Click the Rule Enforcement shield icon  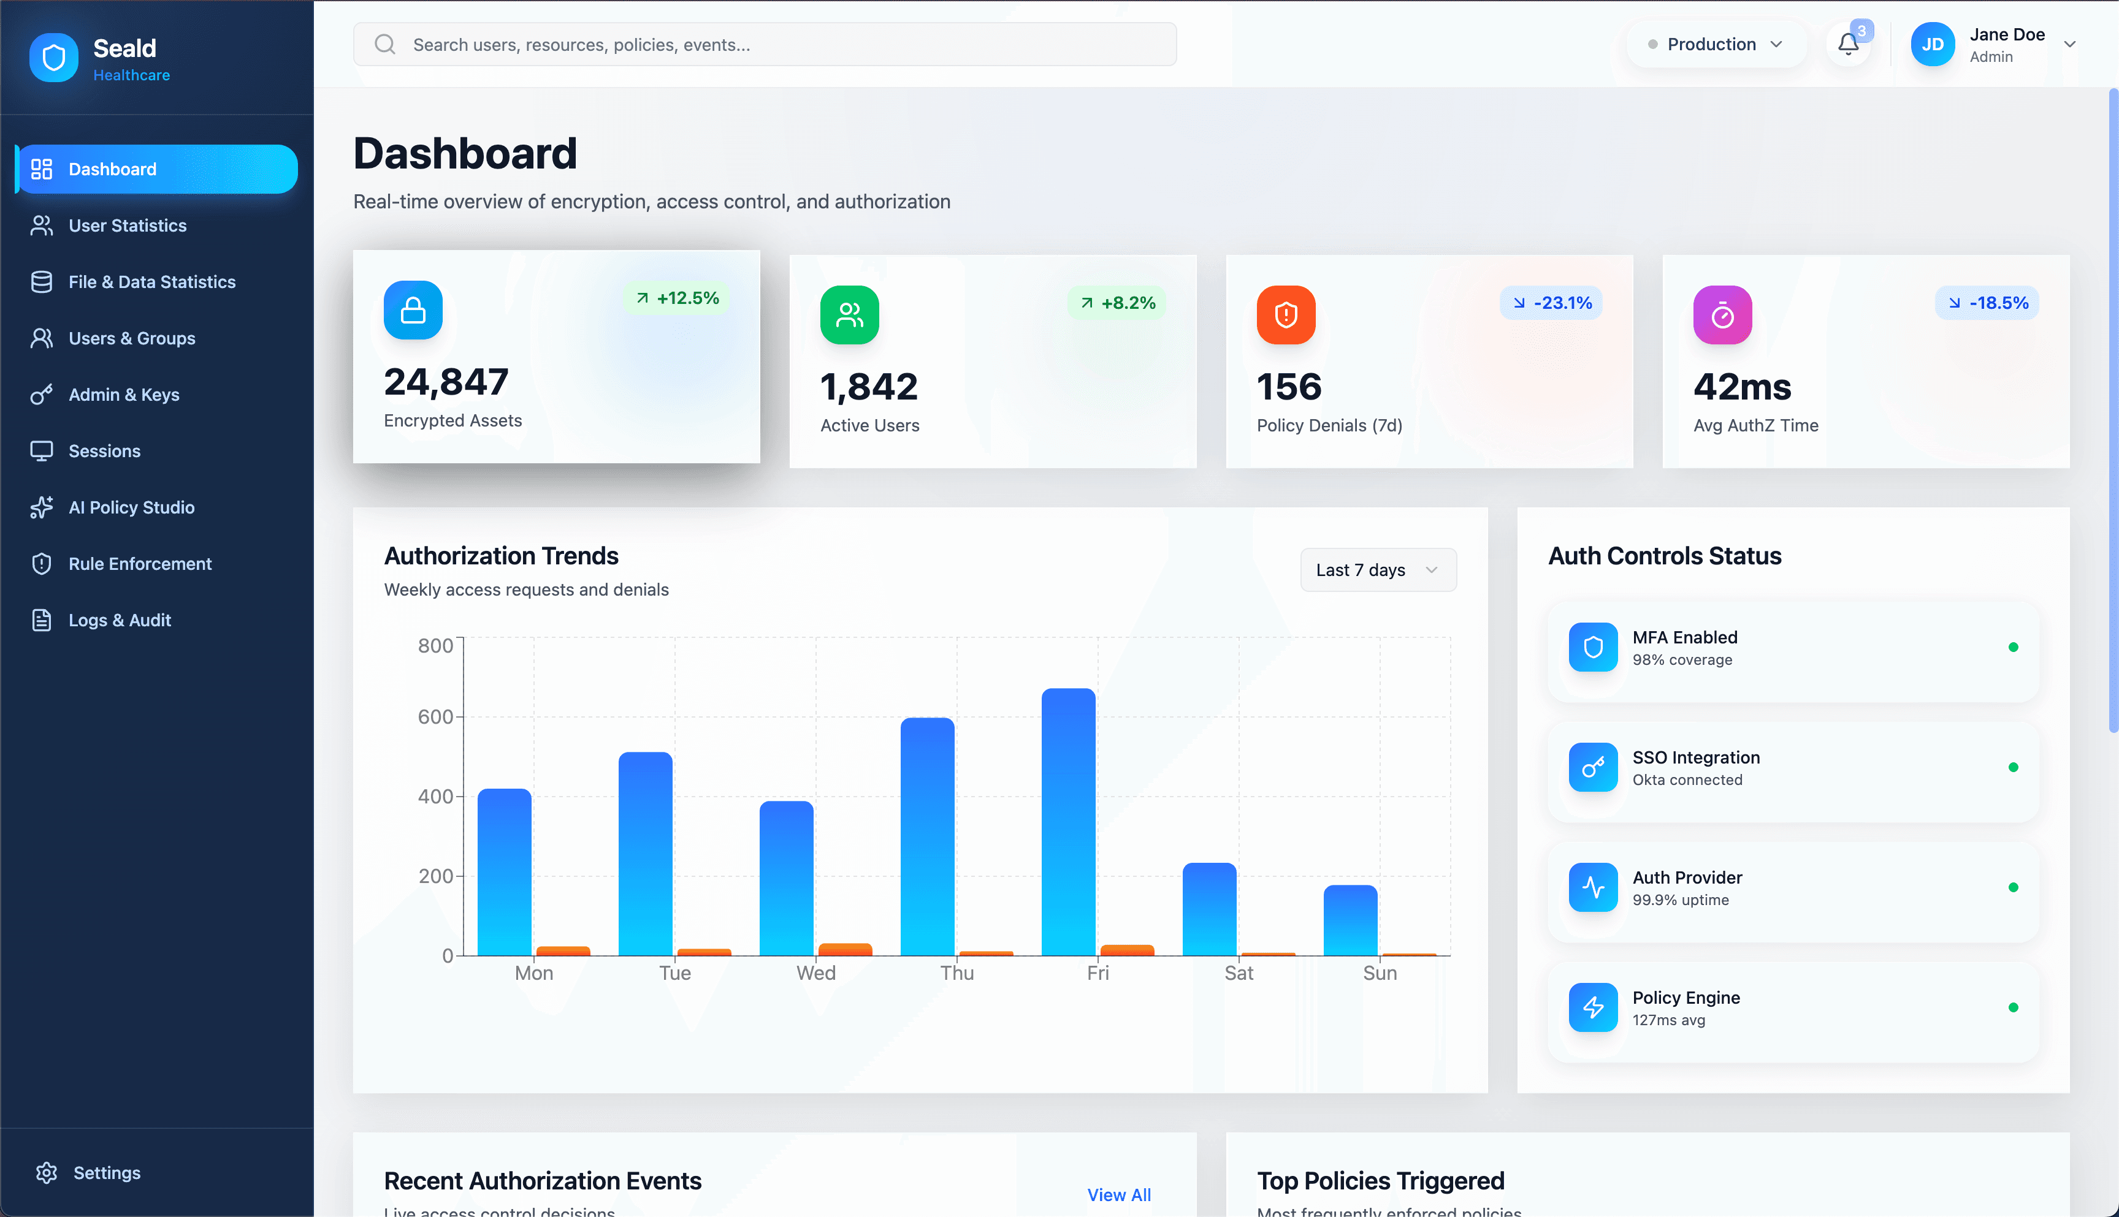tap(42, 563)
